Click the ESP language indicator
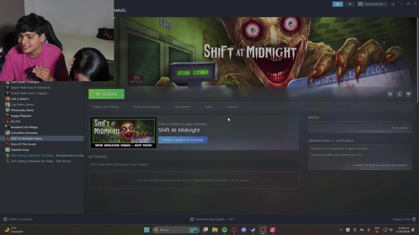This screenshot has height=235, width=419. 377,230
